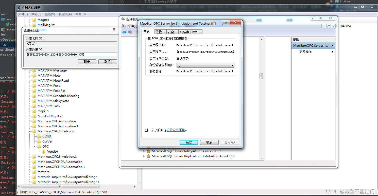Click 取消 in Edit String dialog
Image resolution: width=378 pixels, height=196 pixels.
[x=108, y=62]
